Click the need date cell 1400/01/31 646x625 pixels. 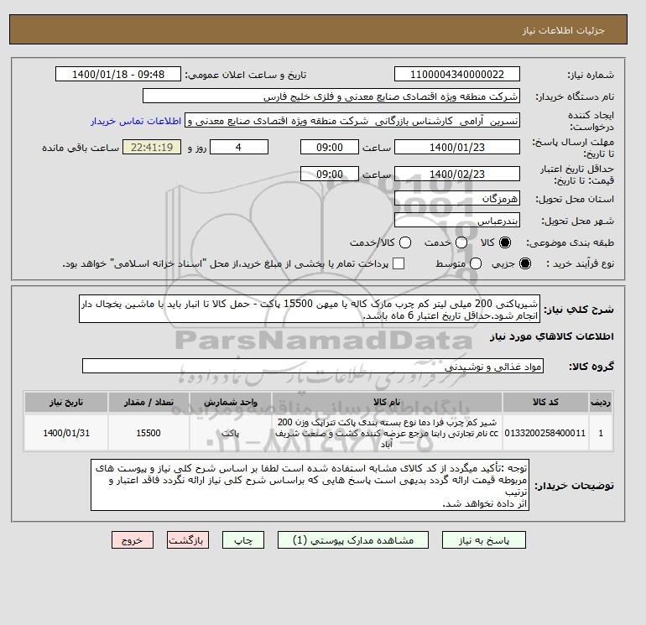point(66,433)
